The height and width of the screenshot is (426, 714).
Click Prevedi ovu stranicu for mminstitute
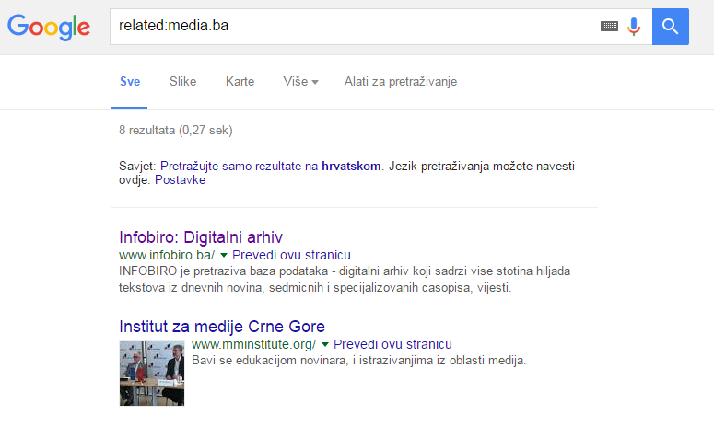392,345
